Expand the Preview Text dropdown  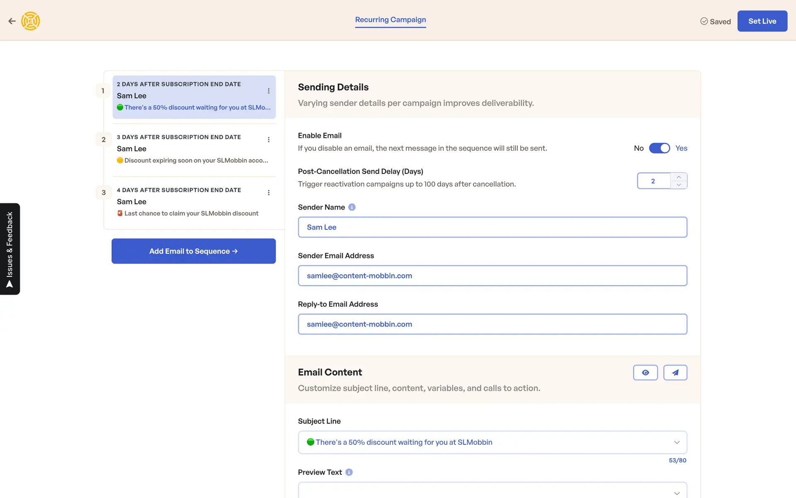pyautogui.click(x=677, y=493)
